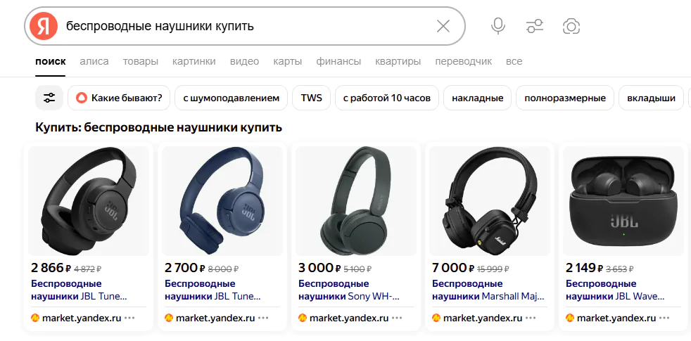Start voice search with microphone icon
Screen dimensions: 691x341
pos(498,27)
